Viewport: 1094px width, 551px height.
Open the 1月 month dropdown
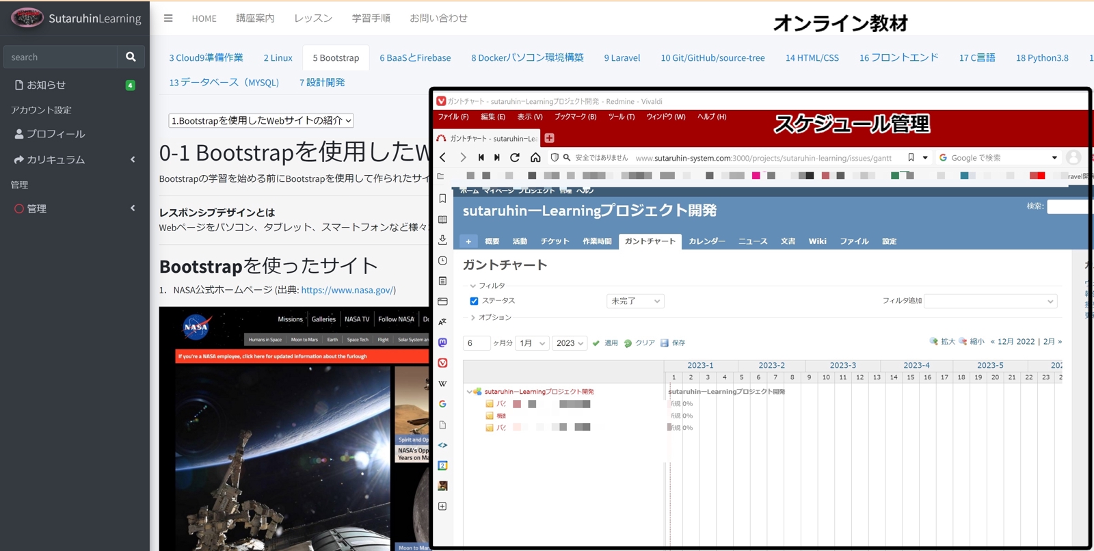pos(533,343)
